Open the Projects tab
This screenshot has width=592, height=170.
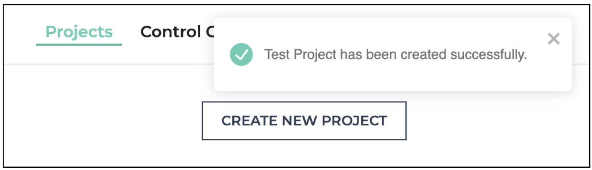pyautogui.click(x=79, y=31)
